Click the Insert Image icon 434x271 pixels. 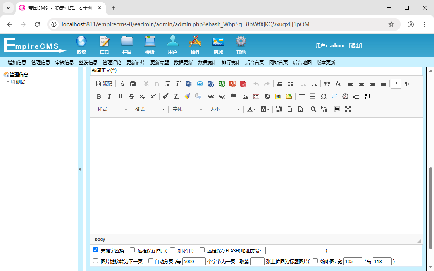(x=246, y=96)
